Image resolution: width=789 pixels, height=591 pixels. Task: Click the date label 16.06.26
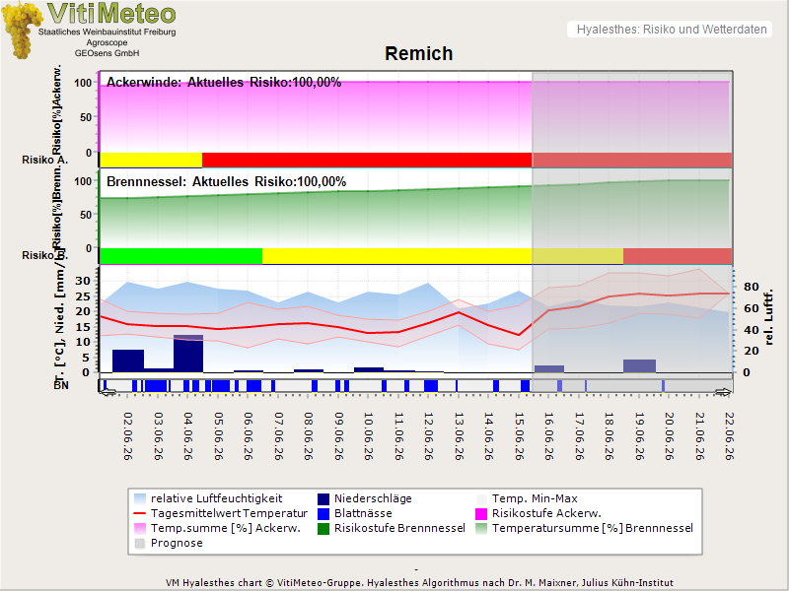(549, 436)
